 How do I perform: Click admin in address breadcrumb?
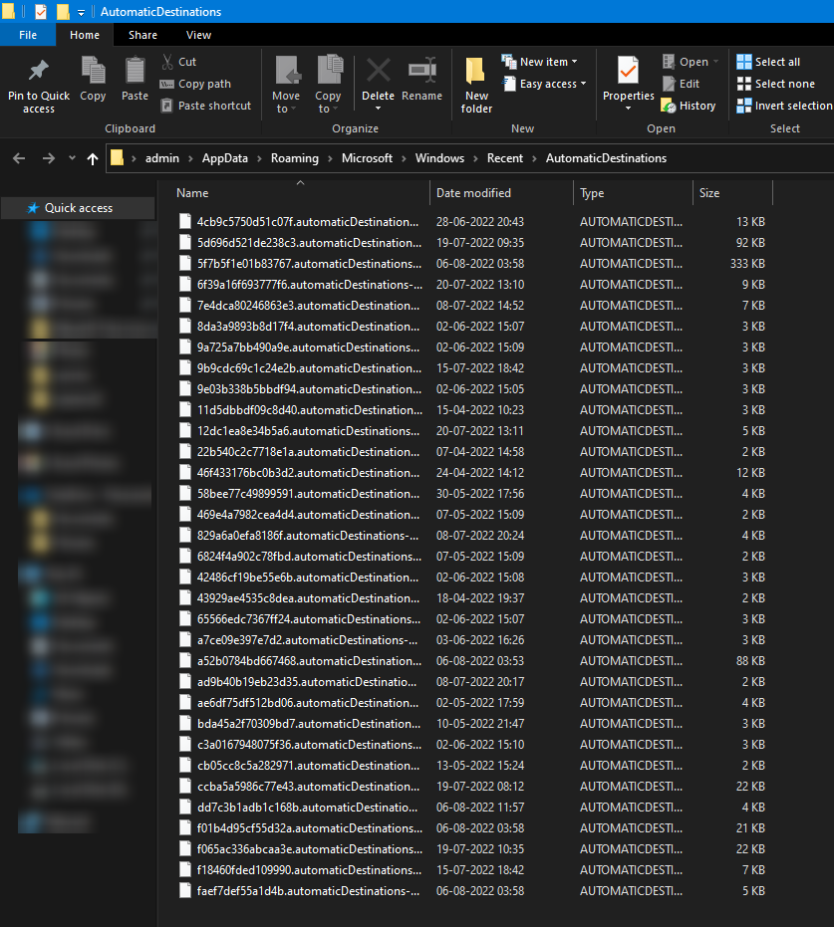tap(162, 158)
